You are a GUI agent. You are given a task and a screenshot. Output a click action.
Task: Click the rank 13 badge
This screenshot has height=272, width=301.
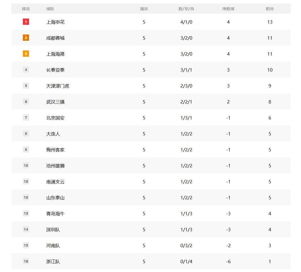click(x=26, y=213)
